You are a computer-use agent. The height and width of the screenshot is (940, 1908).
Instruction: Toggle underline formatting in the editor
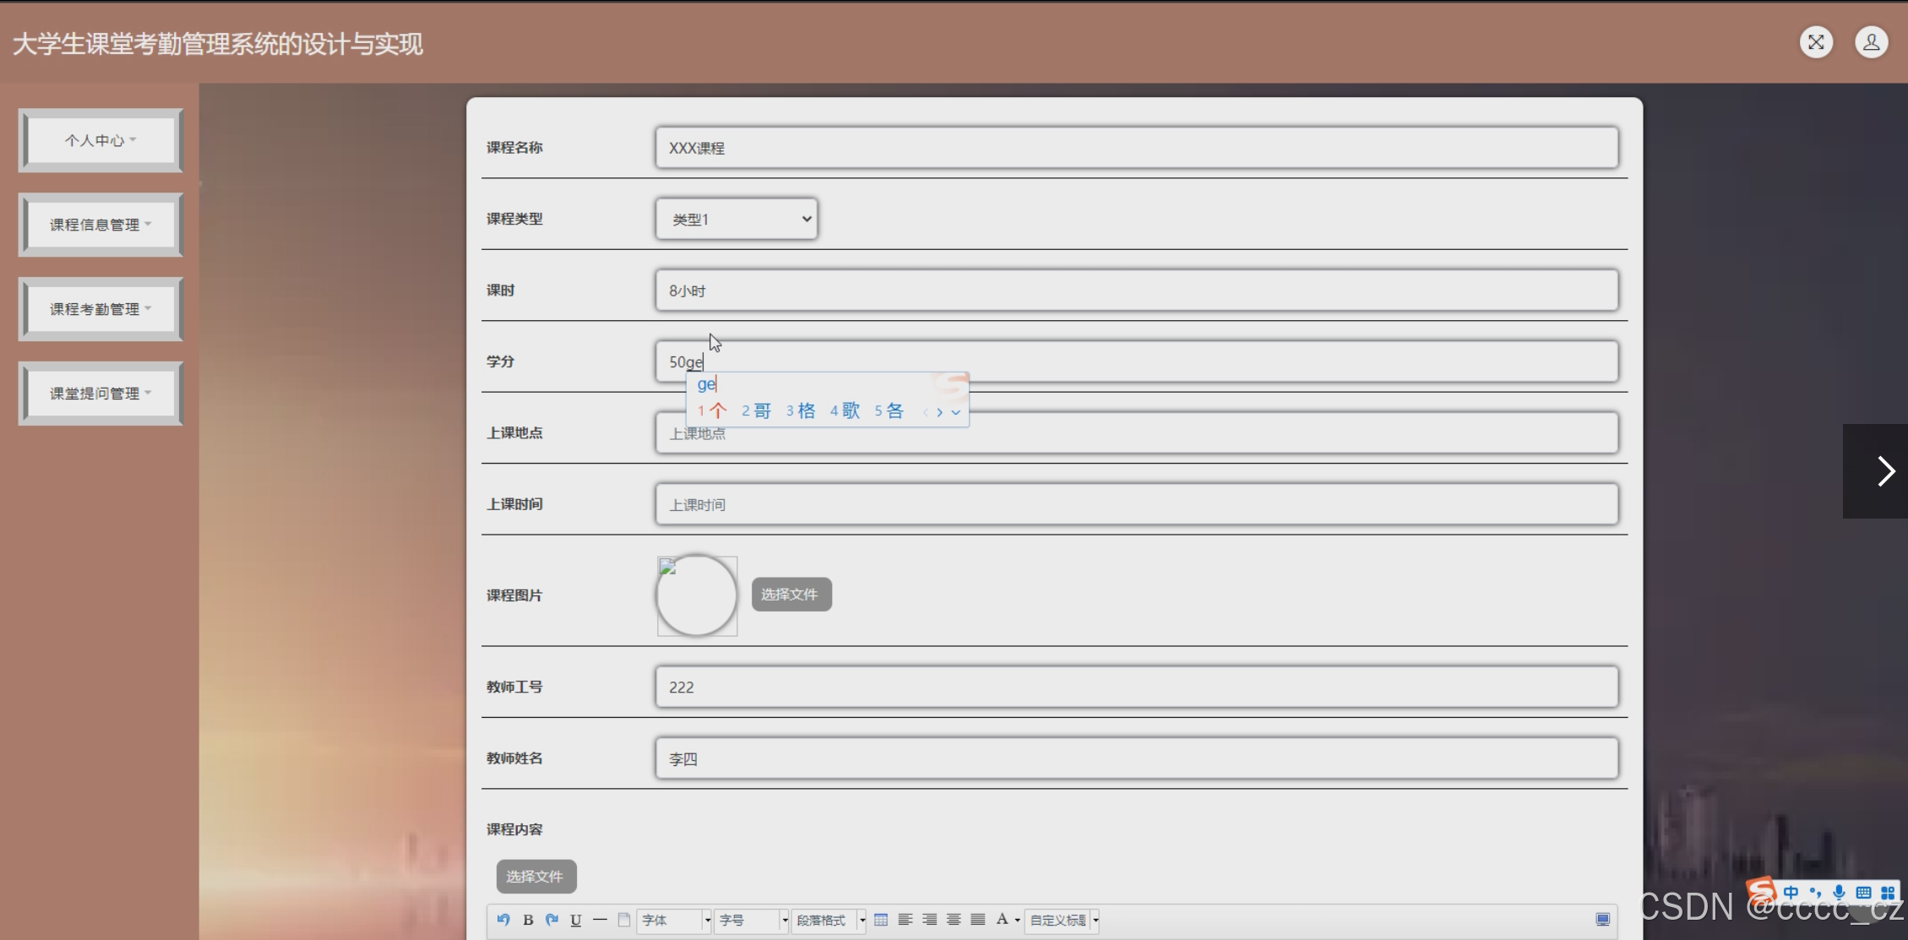pos(576,920)
